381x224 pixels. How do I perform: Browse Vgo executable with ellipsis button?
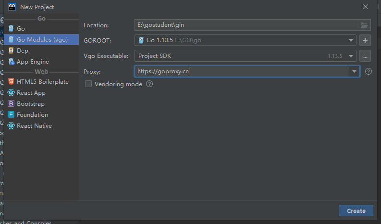(x=365, y=56)
